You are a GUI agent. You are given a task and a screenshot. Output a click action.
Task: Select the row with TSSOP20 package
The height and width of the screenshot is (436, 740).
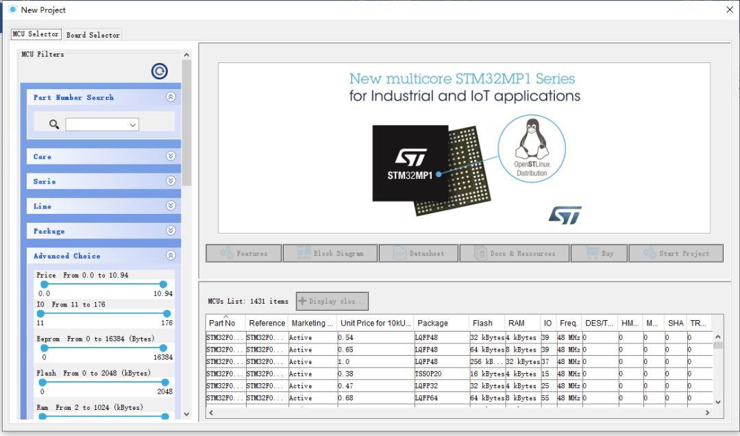pos(458,374)
